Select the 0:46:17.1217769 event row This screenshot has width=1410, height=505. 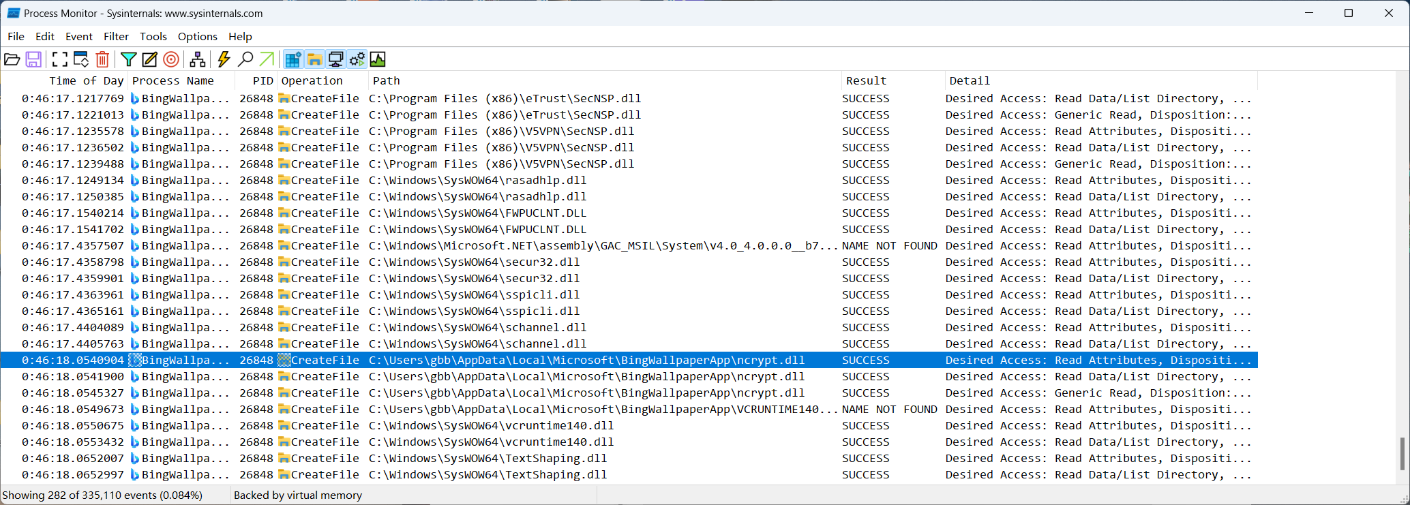pyautogui.click(x=629, y=98)
